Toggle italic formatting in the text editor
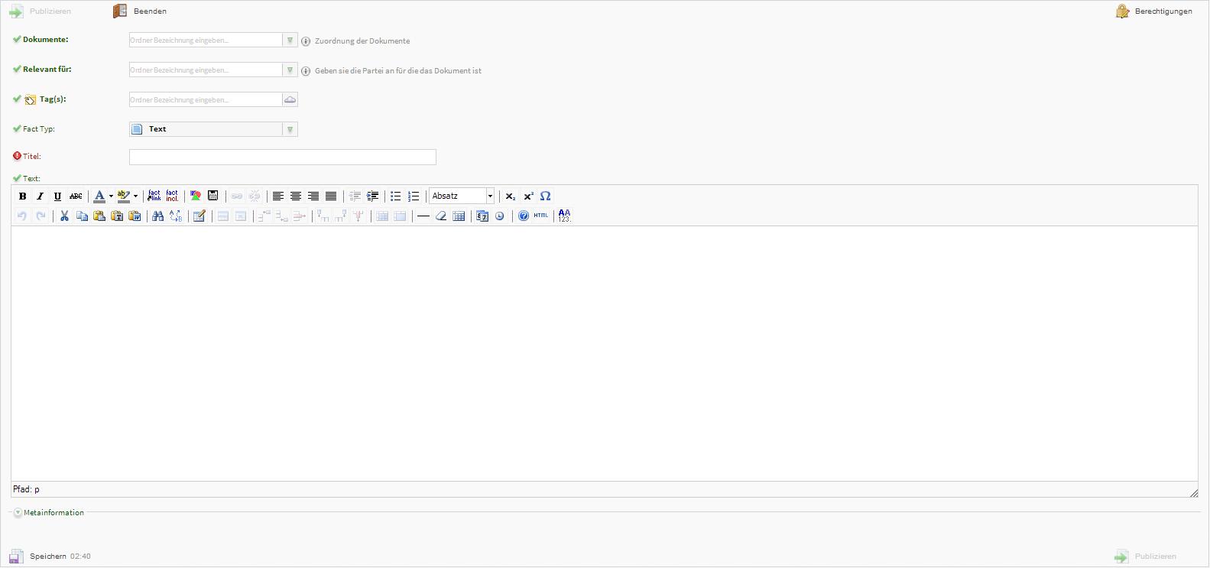 (x=40, y=196)
